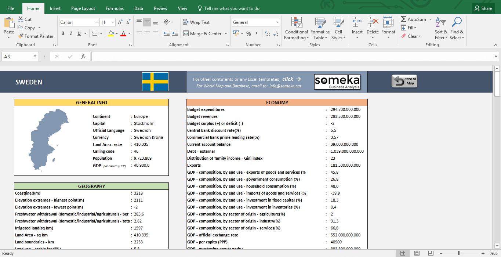Toggle Underline formatting
Screen dimensions: 501x257
pos(79,33)
